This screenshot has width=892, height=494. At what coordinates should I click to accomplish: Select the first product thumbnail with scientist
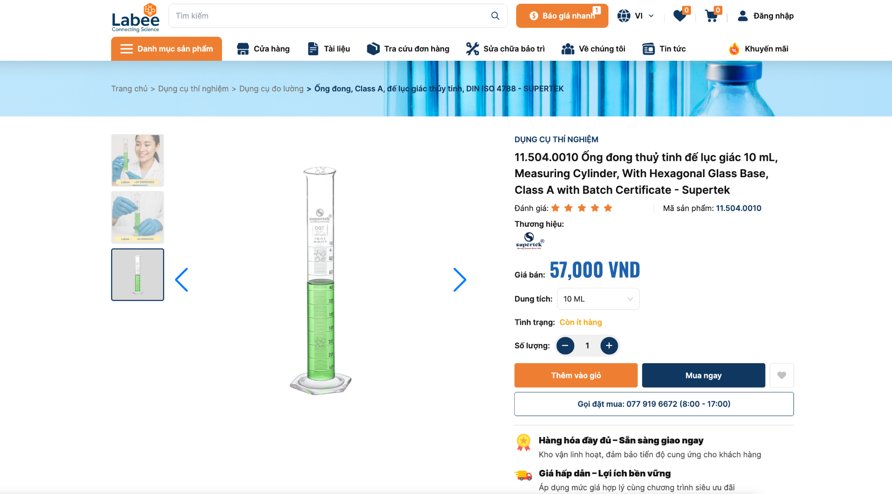click(x=138, y=160)
